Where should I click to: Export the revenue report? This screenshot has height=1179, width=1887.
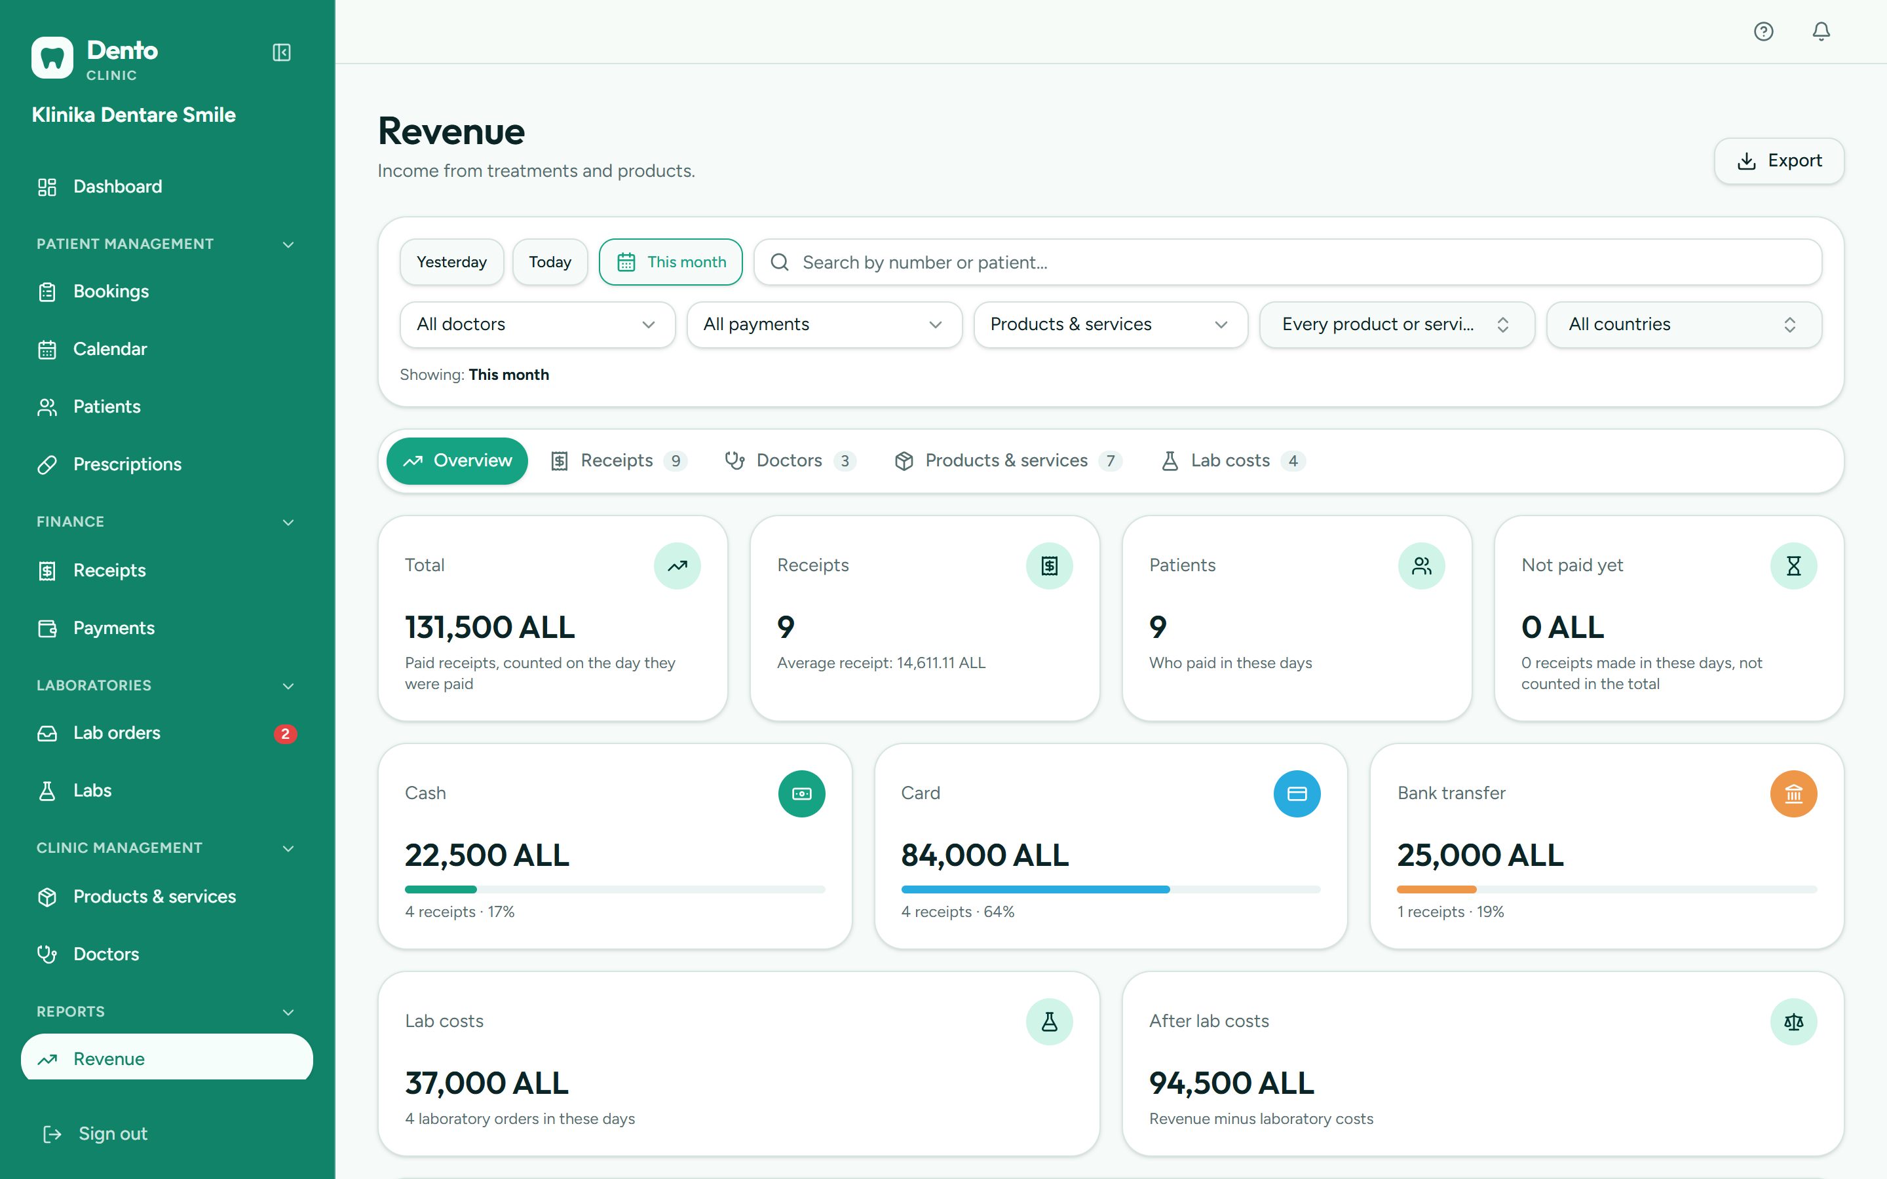(x=1779, y=160)
